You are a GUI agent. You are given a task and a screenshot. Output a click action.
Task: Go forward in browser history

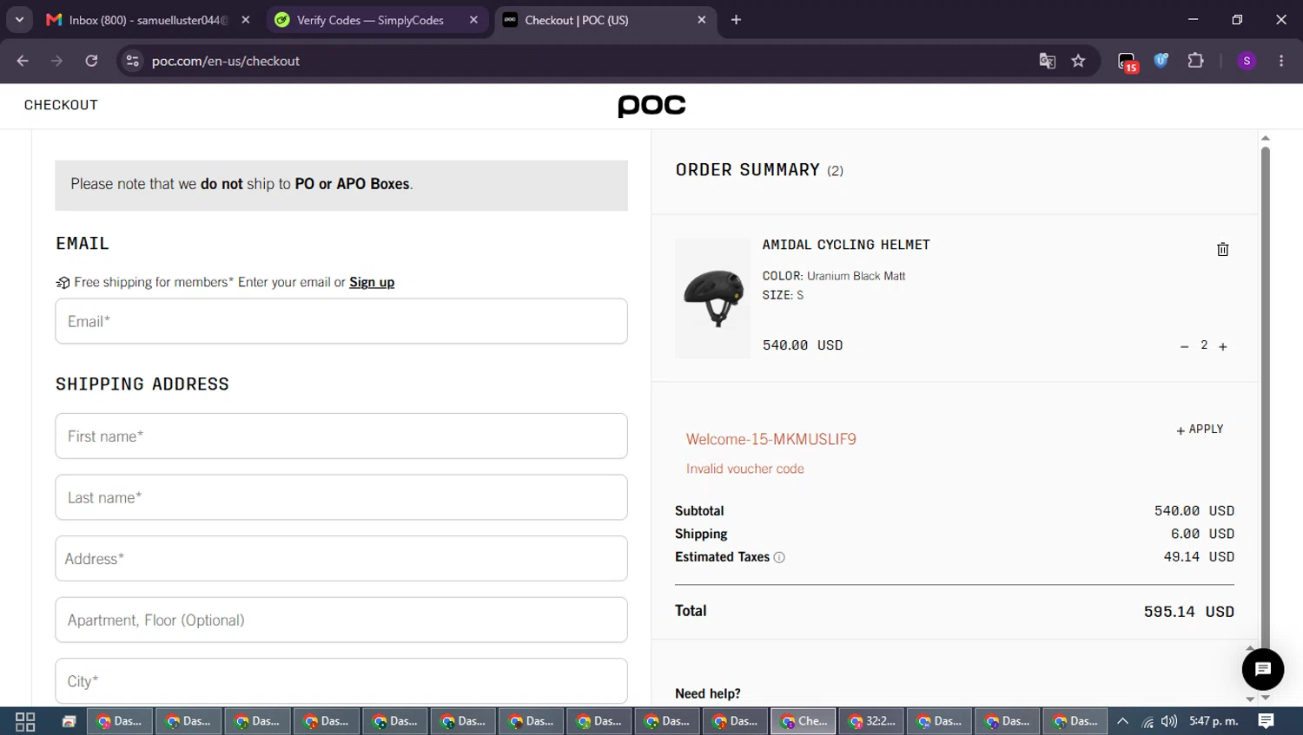[56, 61]
